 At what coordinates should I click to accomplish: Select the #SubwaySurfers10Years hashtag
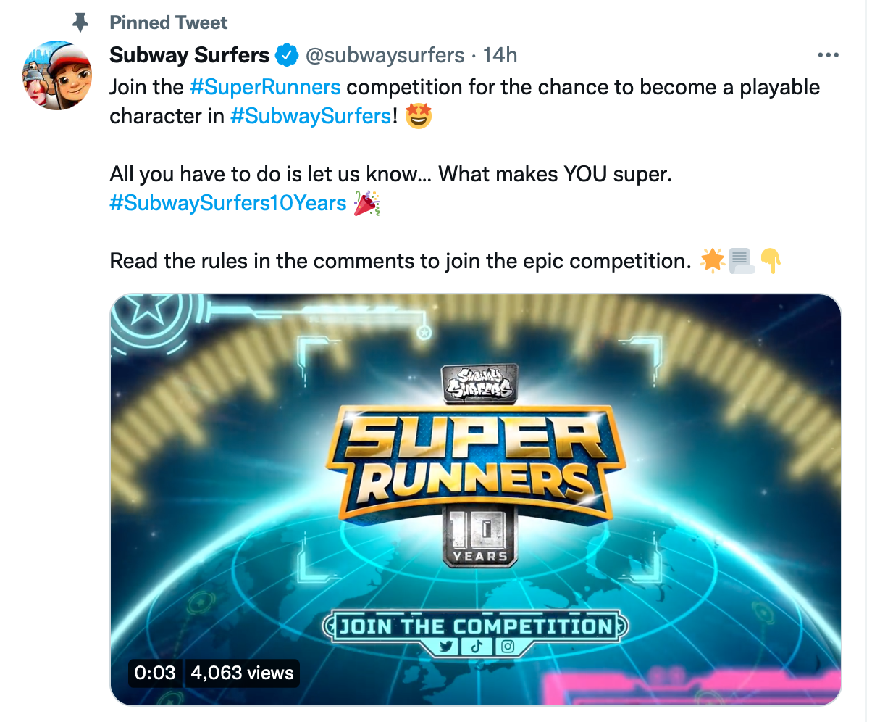coord(228,203)
